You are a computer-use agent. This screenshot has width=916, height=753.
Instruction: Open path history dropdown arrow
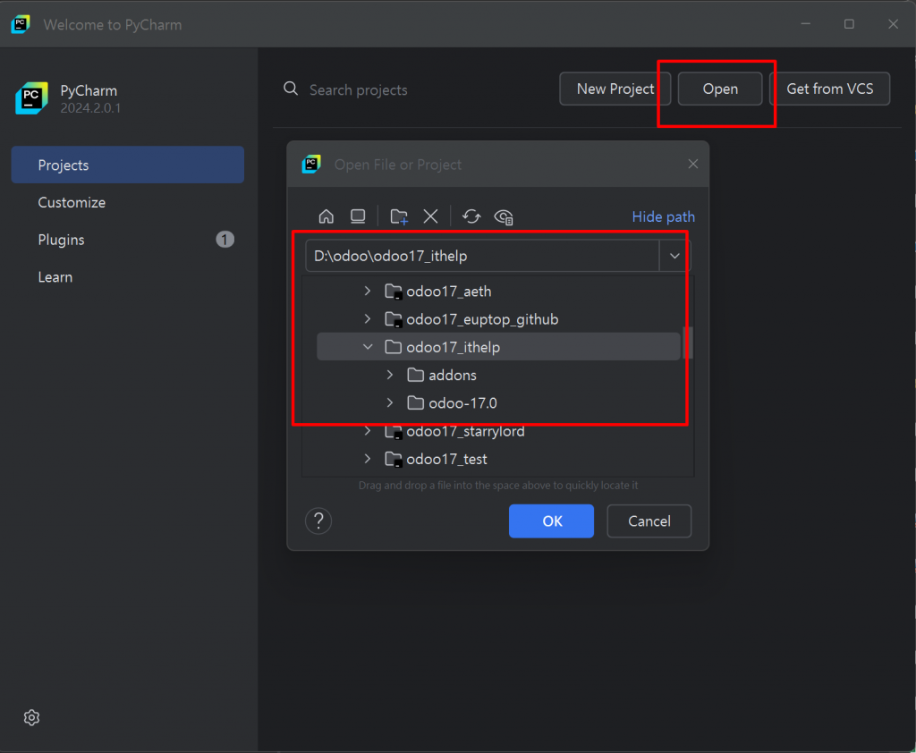tap(674, 256)
